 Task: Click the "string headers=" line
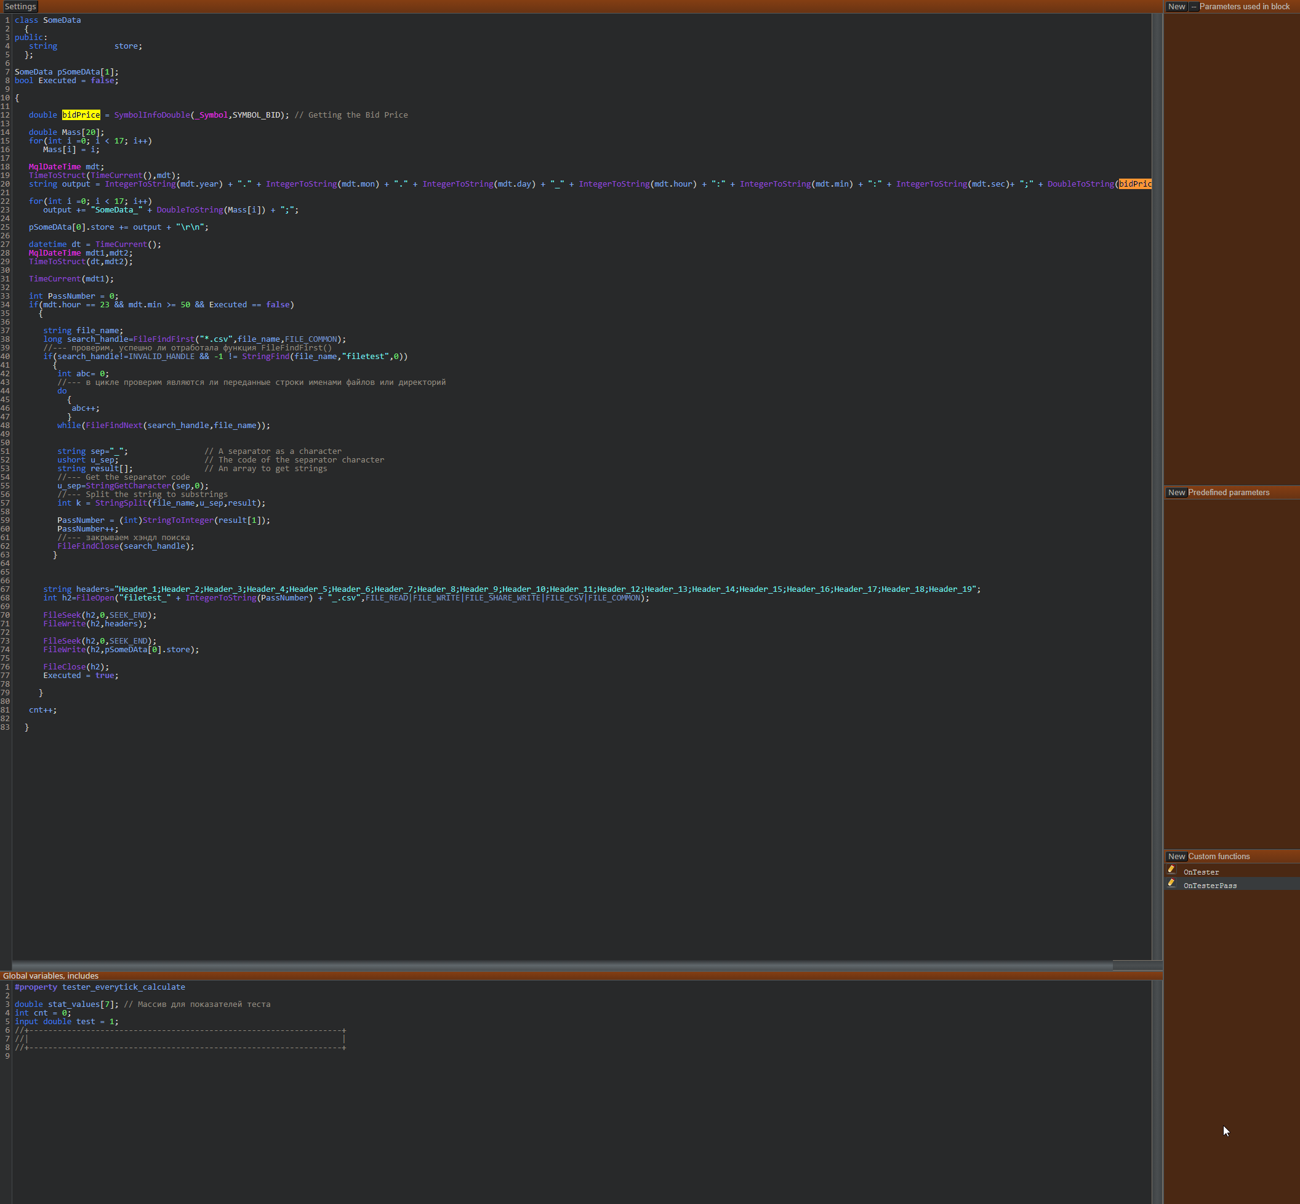[512, 589]
